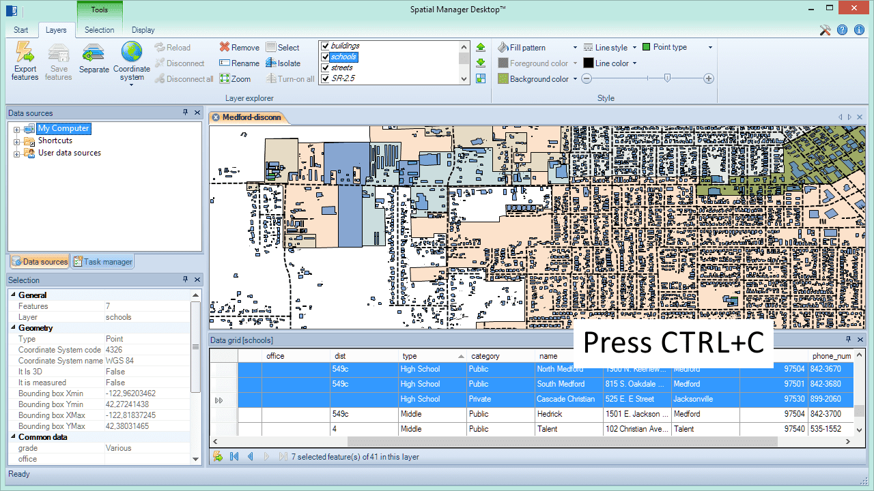
Task: Open the Background color dropdown
Action: click(x=575, y=79)
